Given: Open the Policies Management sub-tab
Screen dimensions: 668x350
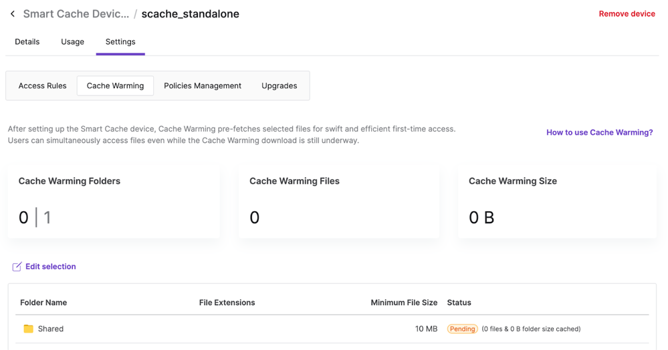Looking at the screenshot, I should (x=203, y=85).
